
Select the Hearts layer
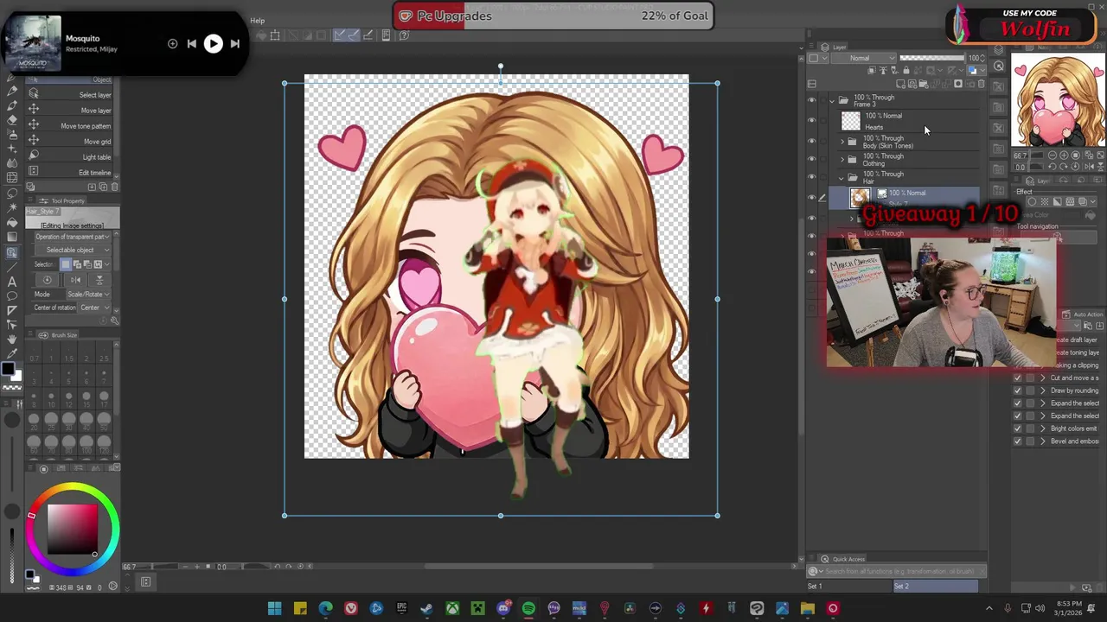pyautogui.click(x=908, y=121)
